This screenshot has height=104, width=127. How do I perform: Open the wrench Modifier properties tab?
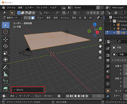pos(108,96)
